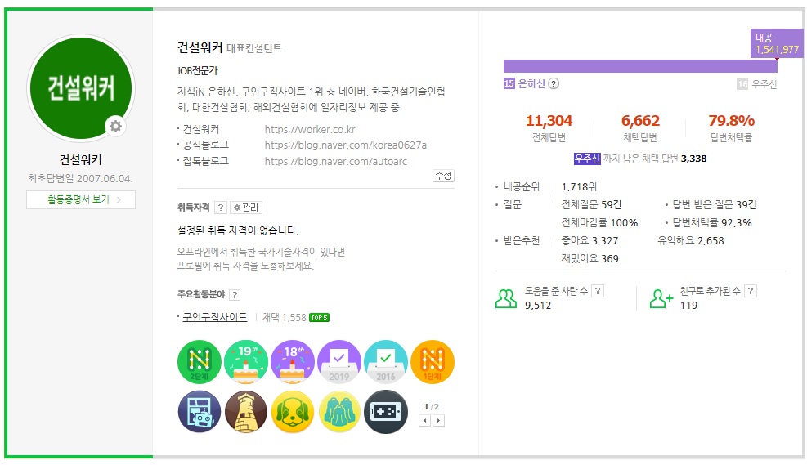Go to previous badge page arrow
The width and height of the screenshot is (807, 465).
(x=424, y=420)
